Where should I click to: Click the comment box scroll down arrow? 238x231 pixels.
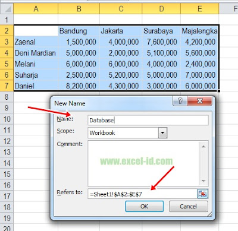pyautogui.click(x=203, y=181)
